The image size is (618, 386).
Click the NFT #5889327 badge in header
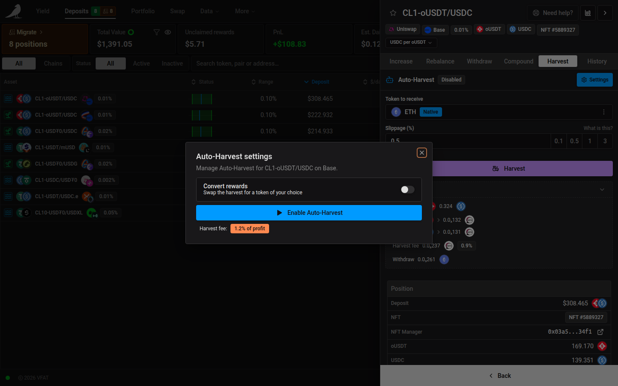click(557, 30)
